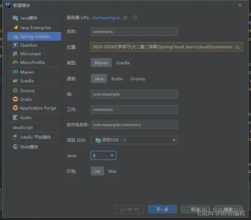Click the Kotlin K icon

tap(15, 117)
